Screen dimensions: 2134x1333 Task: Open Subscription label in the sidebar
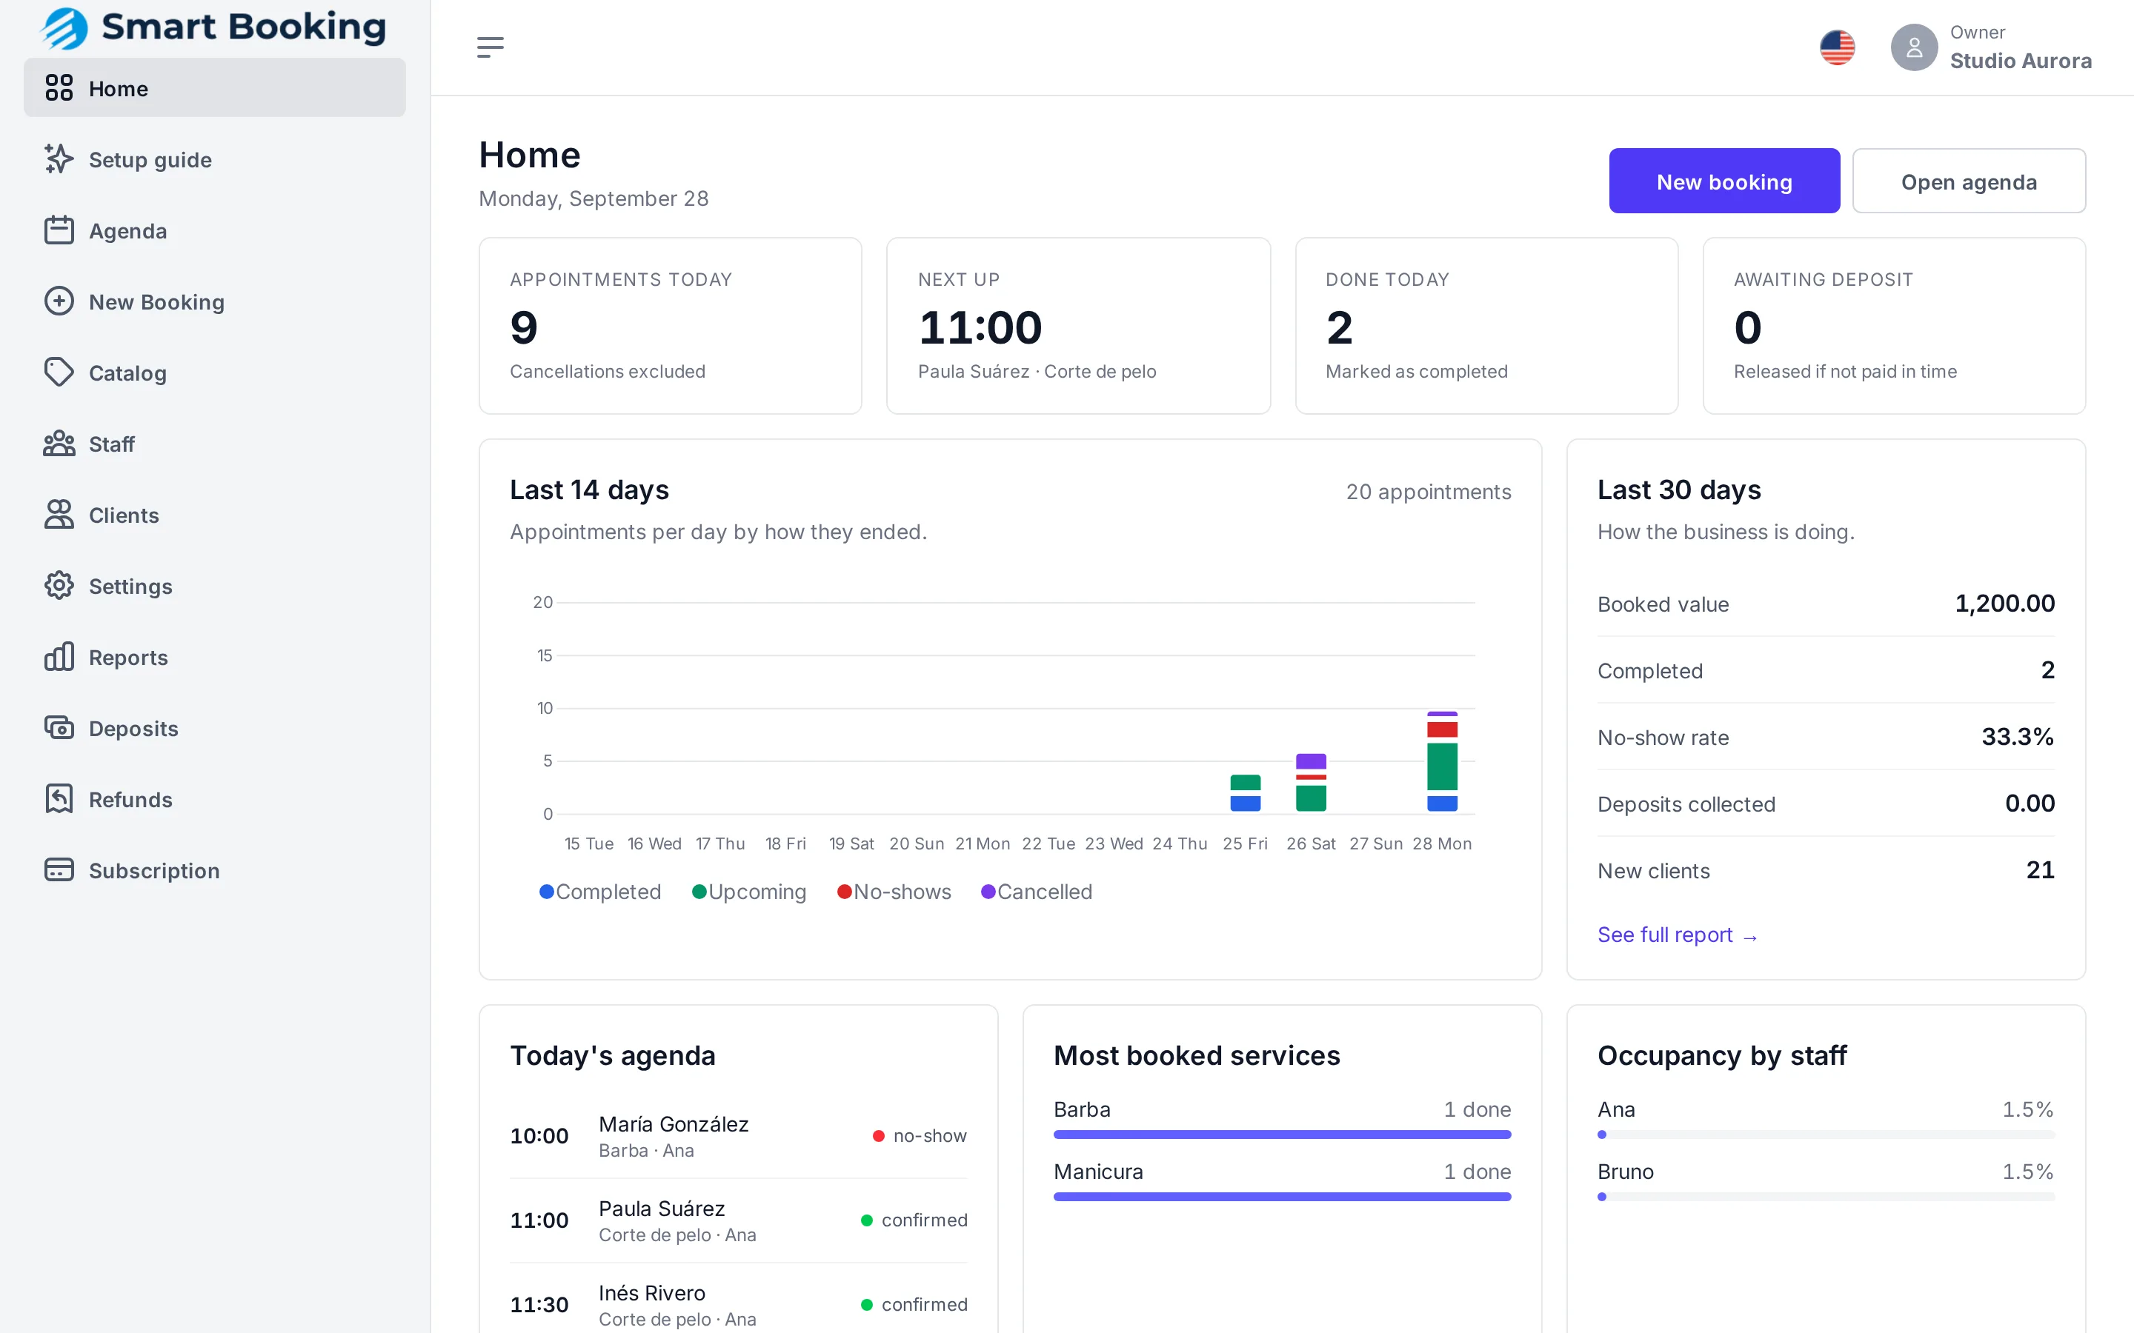click(154, 871)
